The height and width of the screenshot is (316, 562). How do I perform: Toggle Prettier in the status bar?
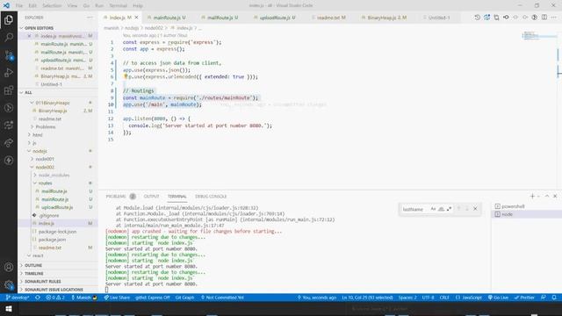(524, 298)
